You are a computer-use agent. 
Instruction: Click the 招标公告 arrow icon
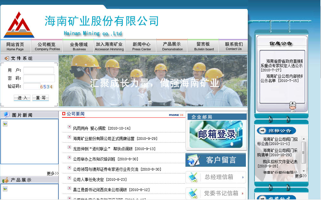(x=262, y=131)
